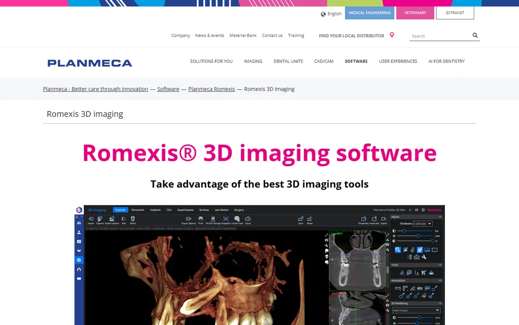Focus the Search input field
The image size is (519, 325).
coord(440,36)
